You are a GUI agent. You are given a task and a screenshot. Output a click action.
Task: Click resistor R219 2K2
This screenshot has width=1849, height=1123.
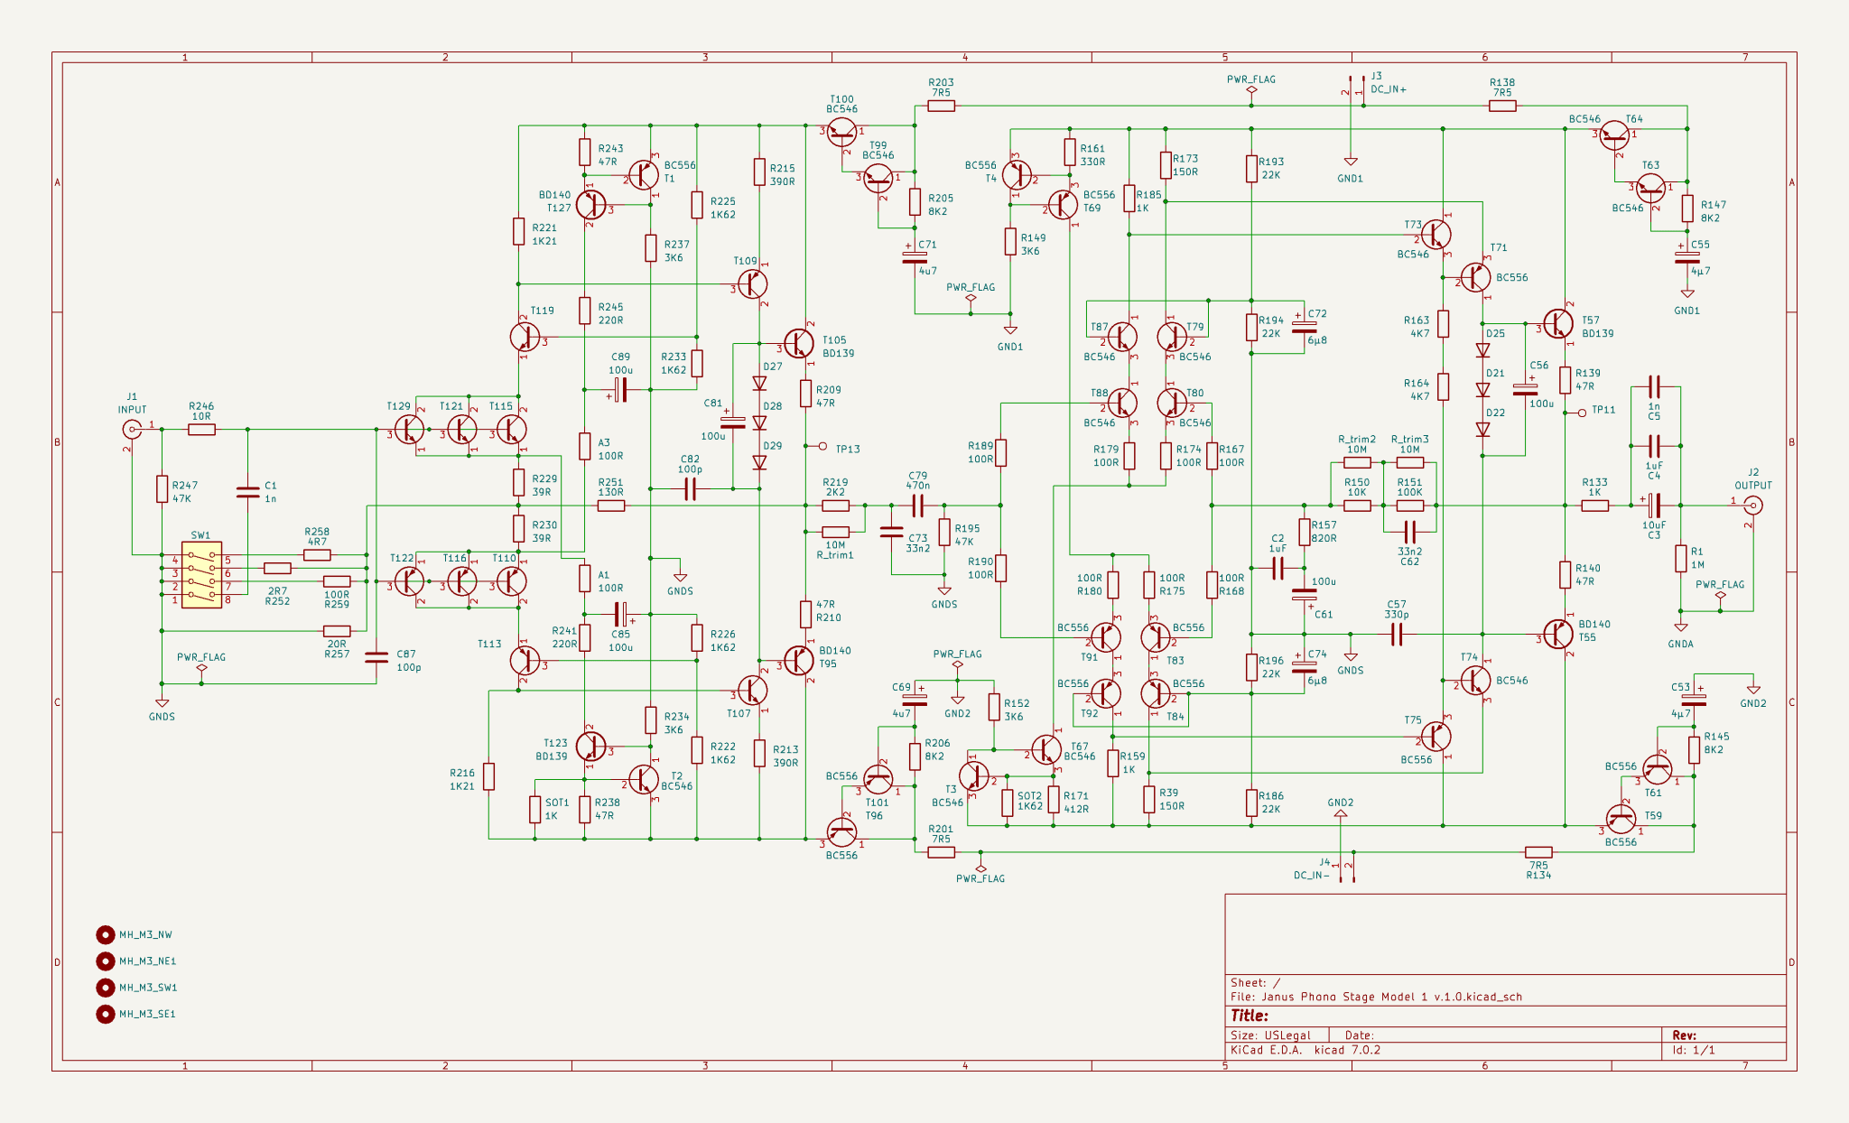pyautogui.click(x=835, y=506)
